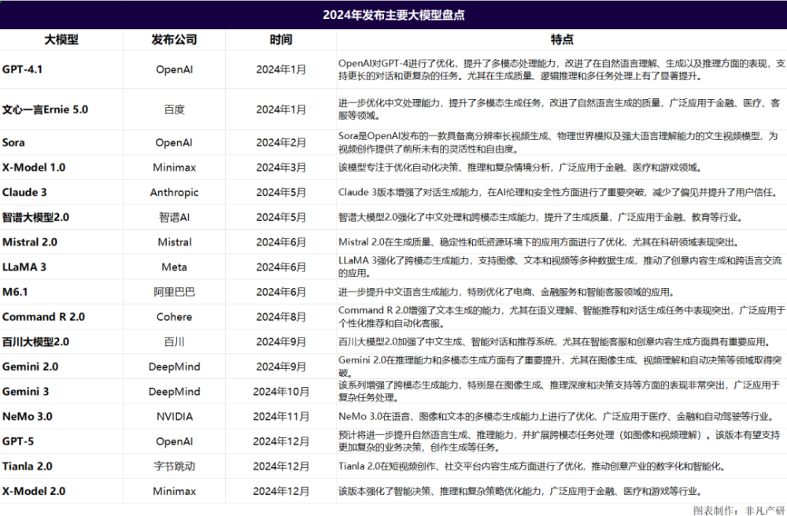Select 2024年9月 in the 百川大模型2.0 row
The height and width of the screenshot is (516, 787).
pyautogui.click(x=281, y=342)
